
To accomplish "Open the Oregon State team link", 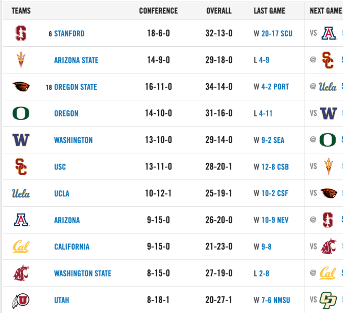I will (75, 87).
